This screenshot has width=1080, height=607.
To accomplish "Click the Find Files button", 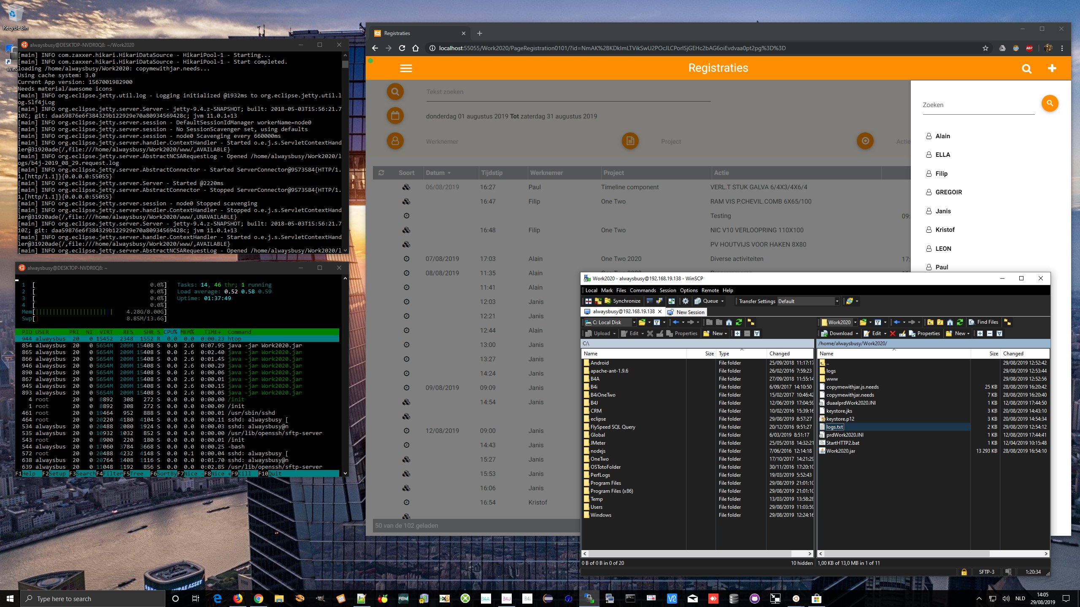I will point(983,322).
